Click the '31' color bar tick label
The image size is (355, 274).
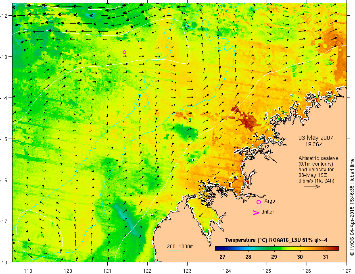325,257
